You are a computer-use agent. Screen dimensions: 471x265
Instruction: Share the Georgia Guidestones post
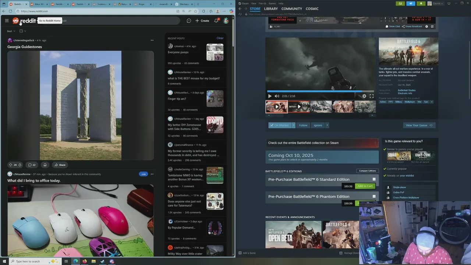(x=60, y=165)
